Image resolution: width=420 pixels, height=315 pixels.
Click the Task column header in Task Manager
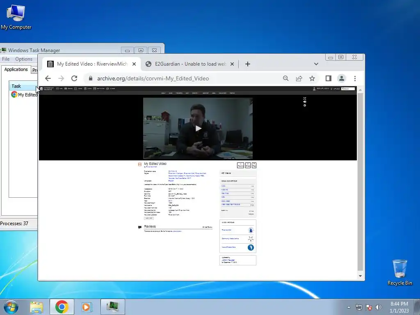click(23, 86)
